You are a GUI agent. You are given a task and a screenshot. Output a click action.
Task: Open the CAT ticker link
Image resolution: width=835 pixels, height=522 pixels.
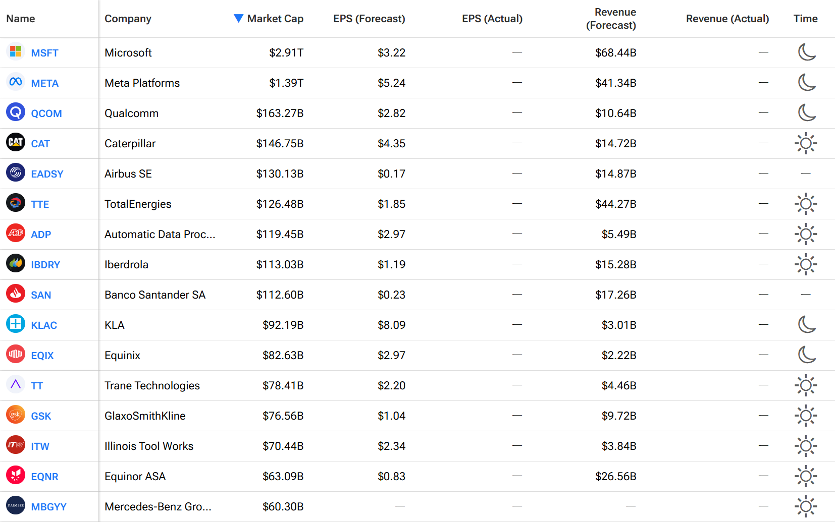(x=40, y=144)
